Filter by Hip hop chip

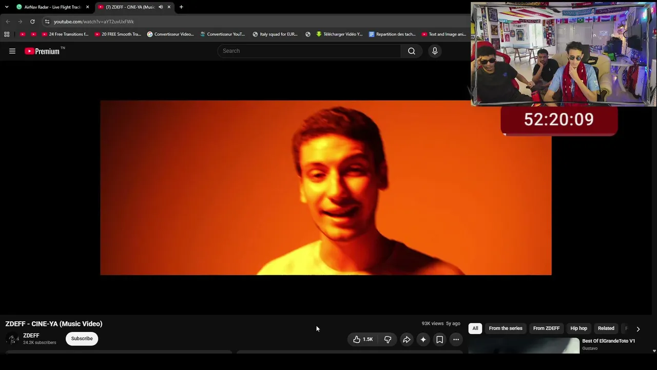(x=578, y=328)
